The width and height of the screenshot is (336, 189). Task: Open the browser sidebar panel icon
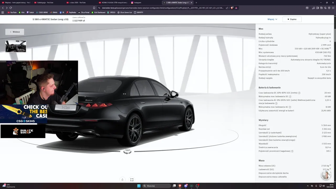coord(317,8)
